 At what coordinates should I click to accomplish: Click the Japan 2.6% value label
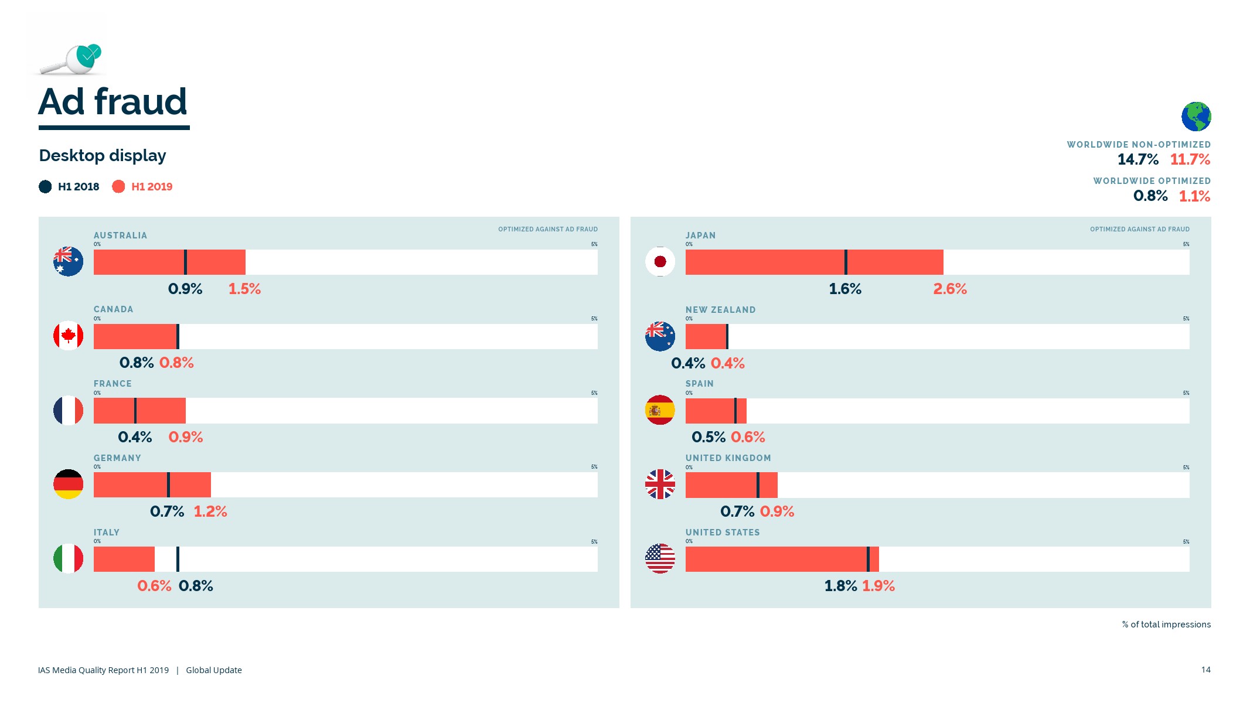click(x=949, y=289)
